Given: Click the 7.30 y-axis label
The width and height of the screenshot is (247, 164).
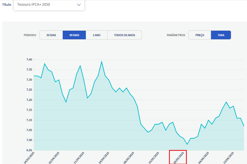Looking at the screenshot, I should (x=29, y=80).
